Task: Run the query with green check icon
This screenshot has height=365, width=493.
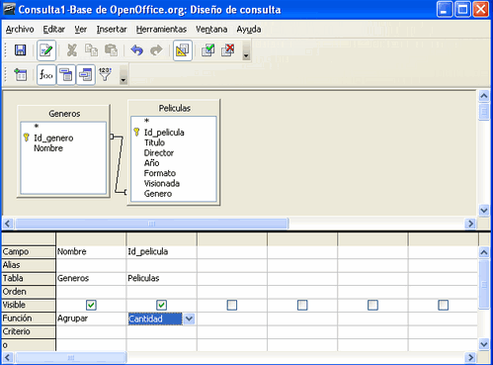Action: (208, 50)
